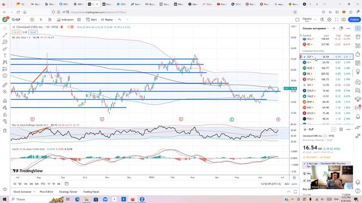362x203 pixels.
Task: Remove CLF from watchlist with X
Action: point(350,56)
